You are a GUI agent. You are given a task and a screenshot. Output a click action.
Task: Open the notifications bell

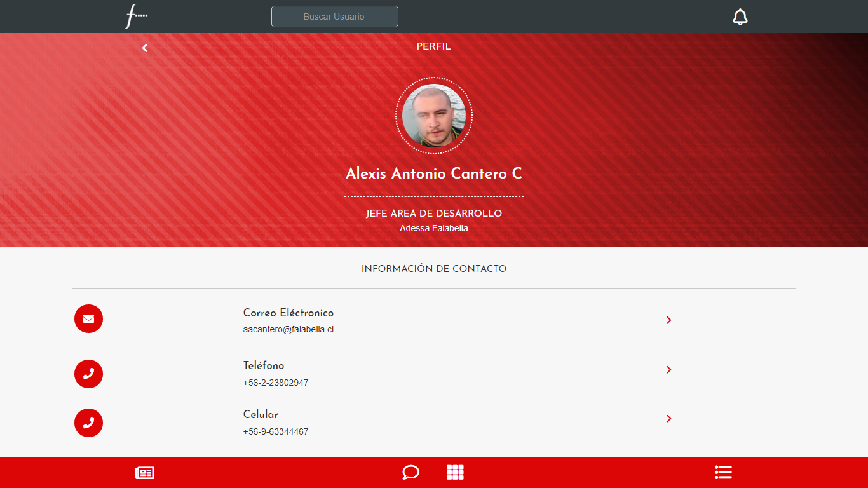point(740,17)
